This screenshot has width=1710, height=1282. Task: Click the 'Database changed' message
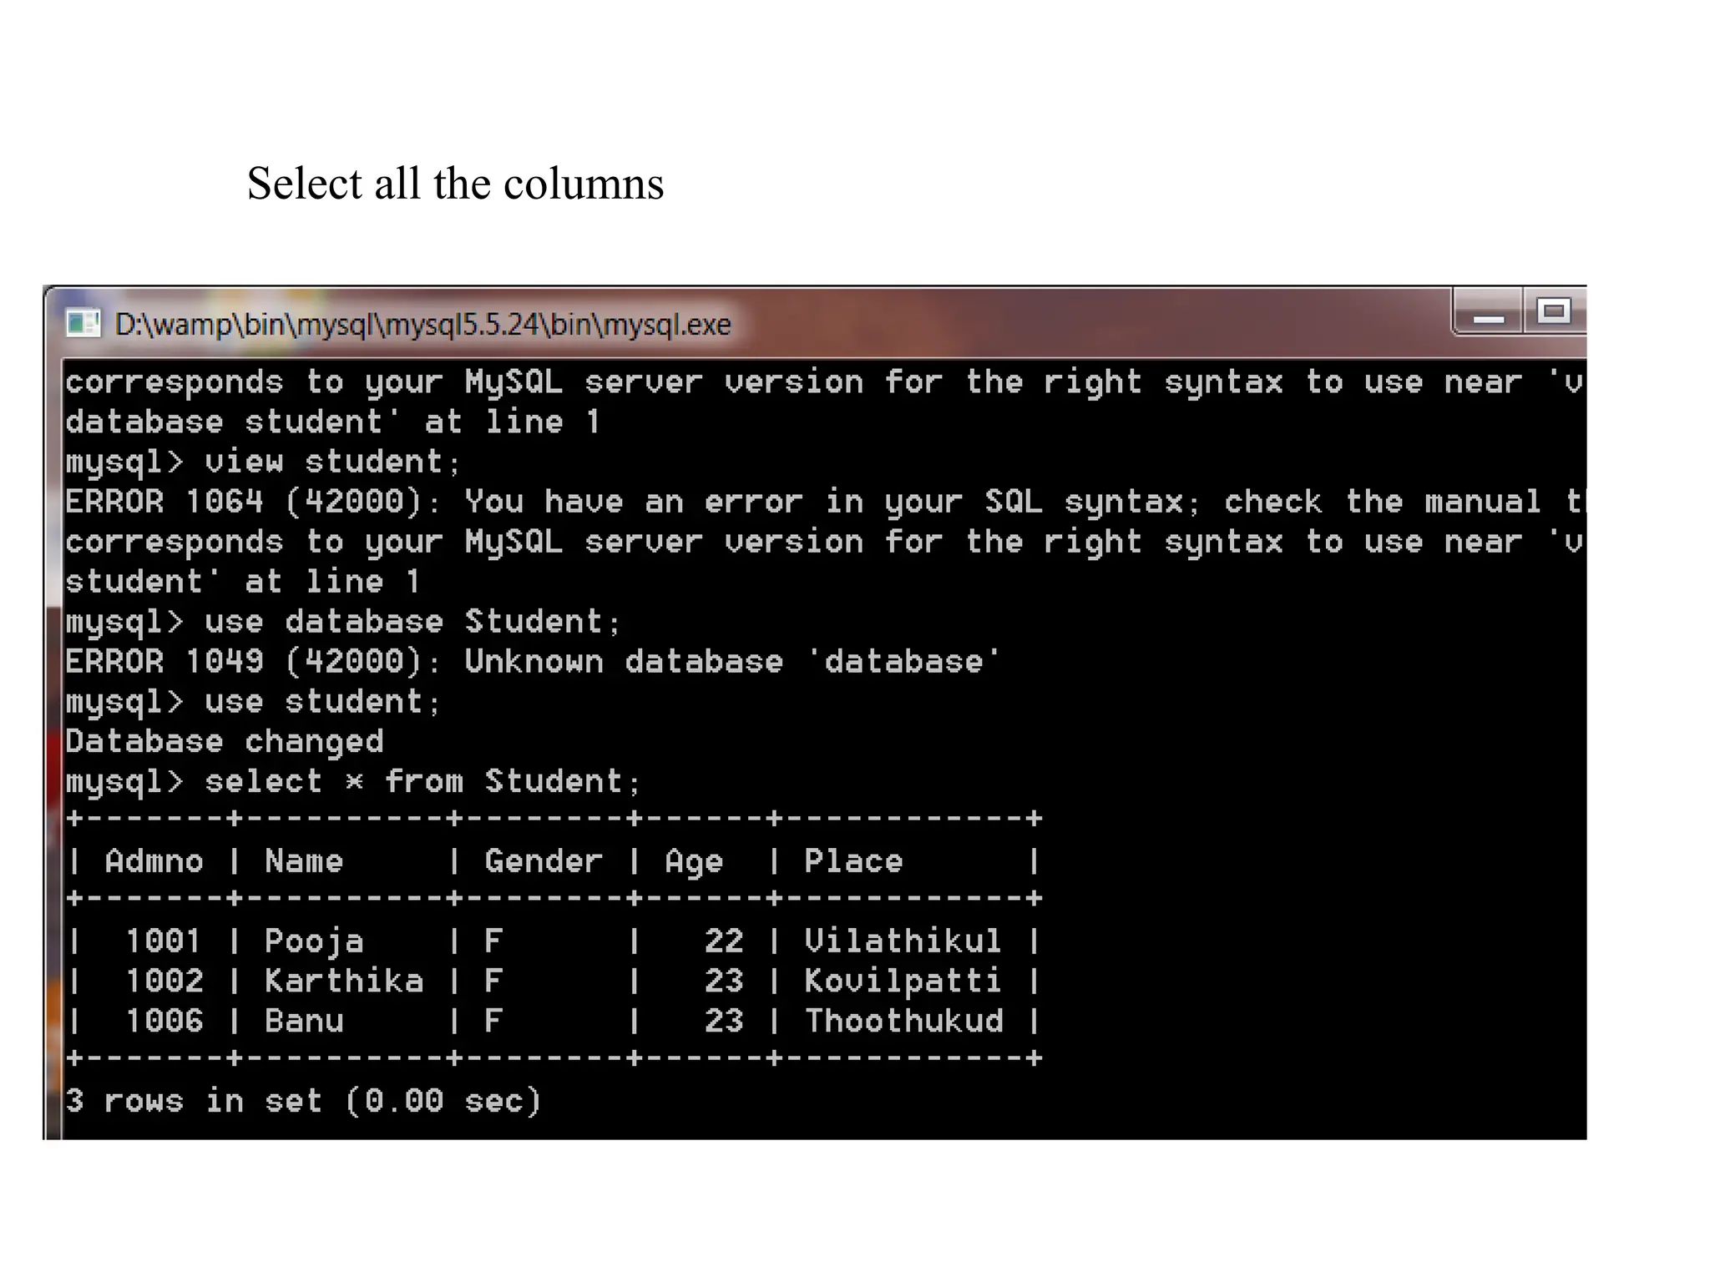225,741
